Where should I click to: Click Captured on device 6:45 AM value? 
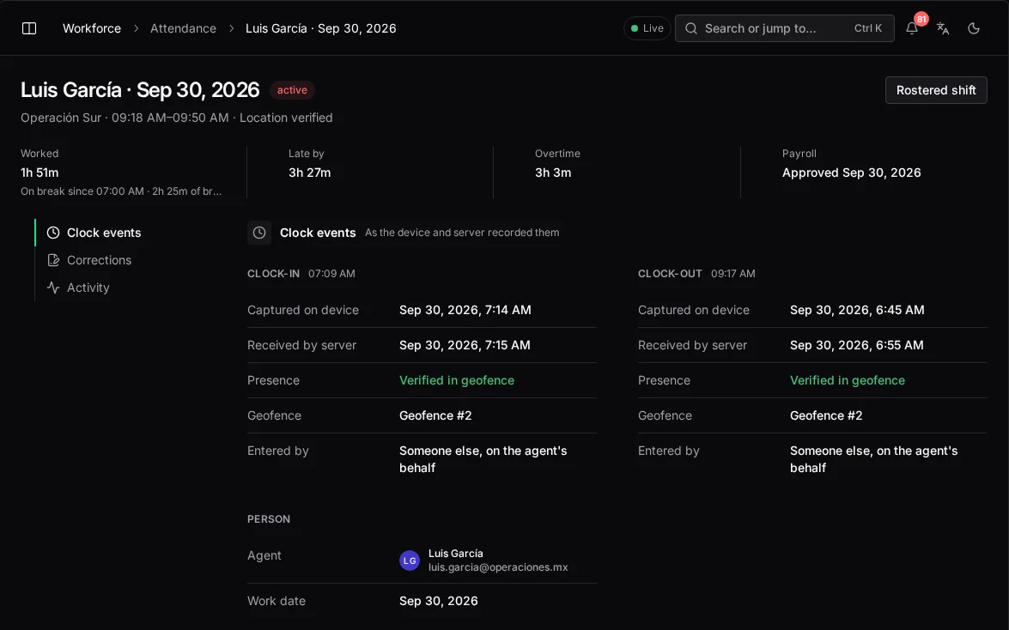[x=857, y=310]
